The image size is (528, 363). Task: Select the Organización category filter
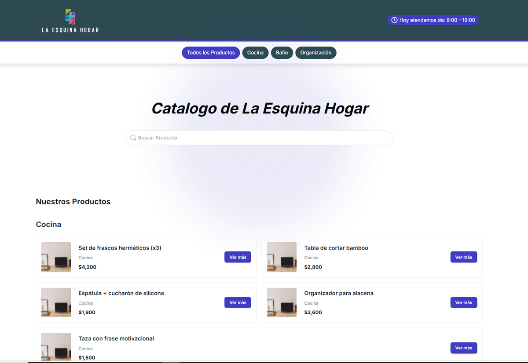pos(315,52)
